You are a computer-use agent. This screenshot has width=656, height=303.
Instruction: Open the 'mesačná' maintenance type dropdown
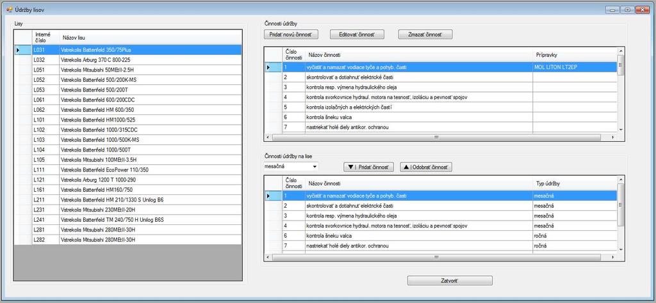click(x=315, y=167)
